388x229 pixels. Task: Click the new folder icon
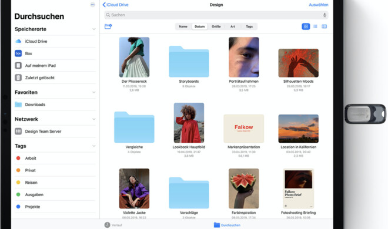(108, 26)
